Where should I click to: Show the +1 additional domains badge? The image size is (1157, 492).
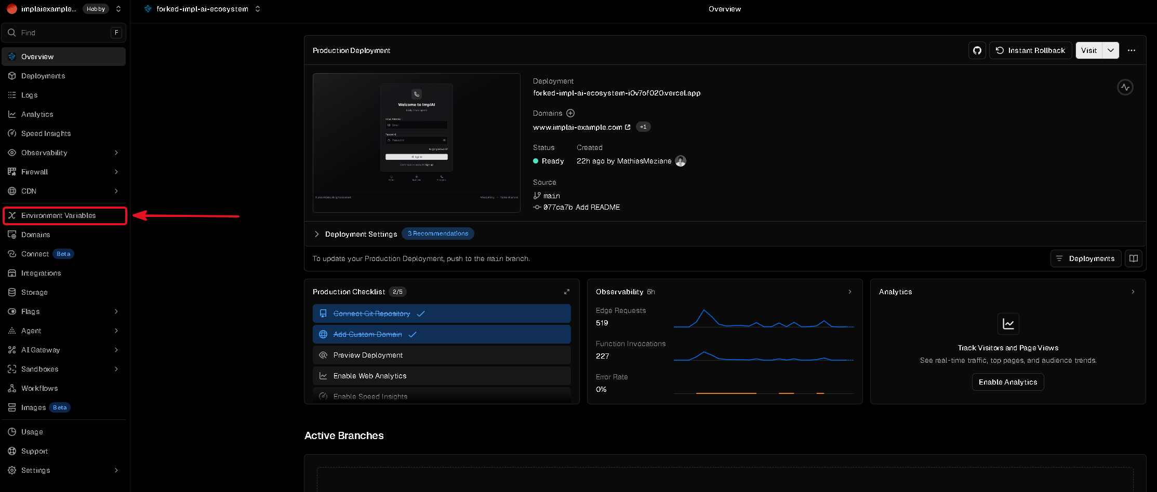point(643,127)
